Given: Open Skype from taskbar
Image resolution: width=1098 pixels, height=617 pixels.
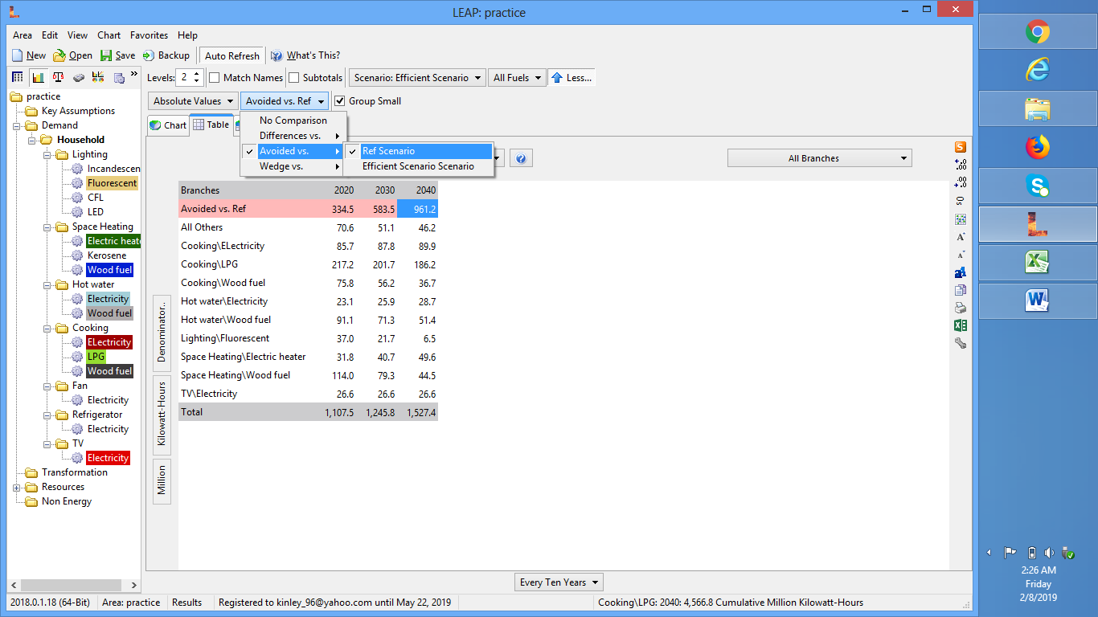Looking at the screenshot, I should point(1038,186).
